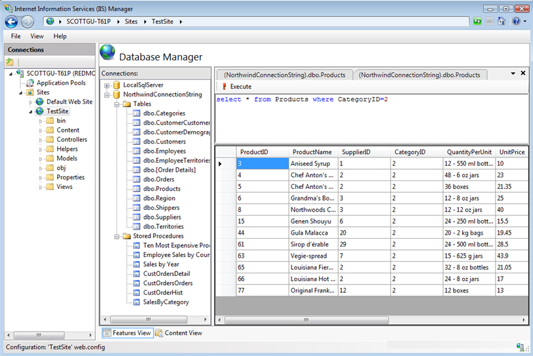The image size is (533, 356).
Task: Click the Application Pools icon
Action: 30,83
